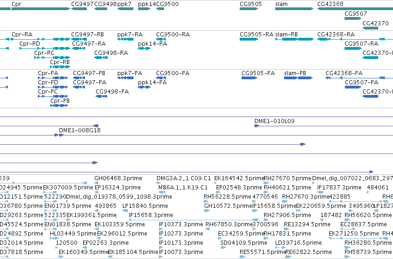Select EST label RH27670.5prime
Screen dimensions: 393x259
point(288,178)
